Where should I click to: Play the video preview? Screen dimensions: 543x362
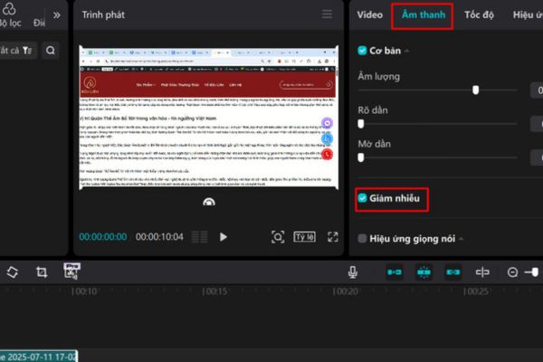(224, 237)
